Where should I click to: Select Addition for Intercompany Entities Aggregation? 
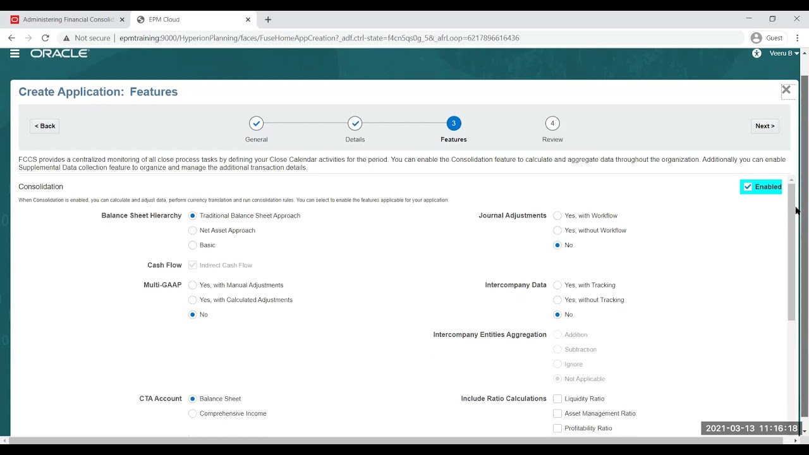pos(557,335)
